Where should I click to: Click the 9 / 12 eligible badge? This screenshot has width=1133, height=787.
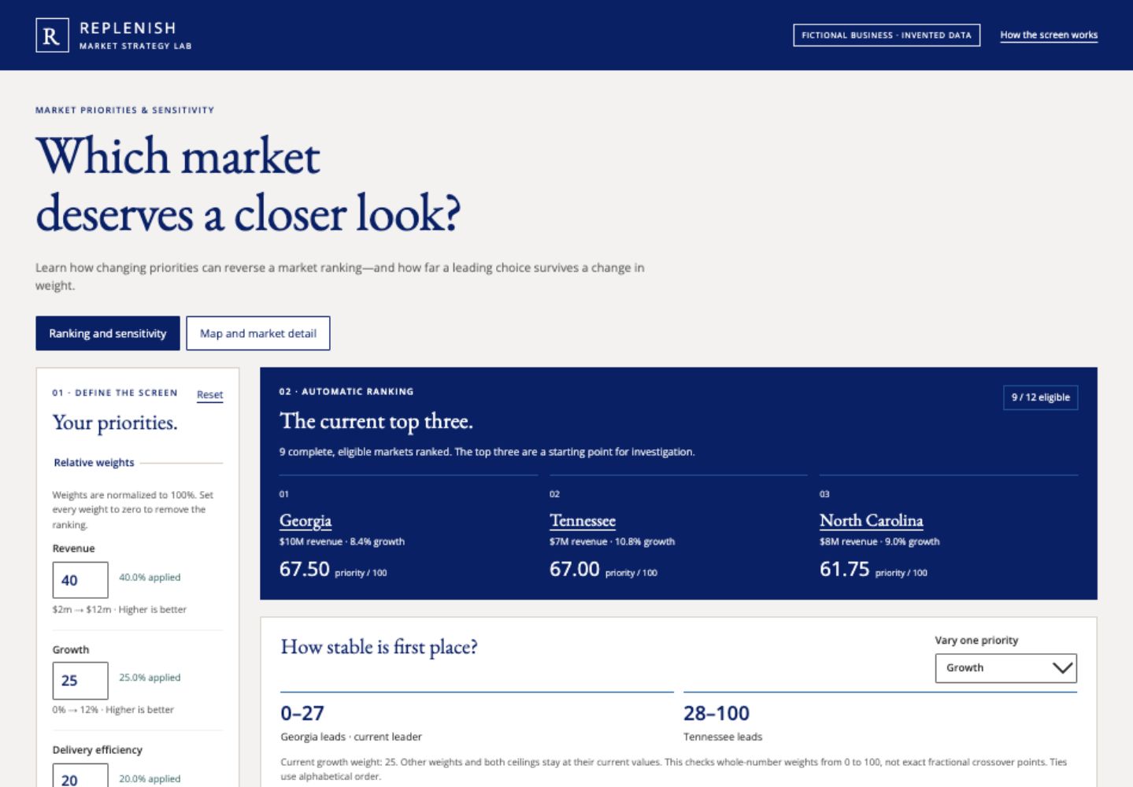(x=1040, y=397)
